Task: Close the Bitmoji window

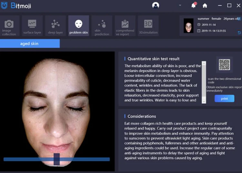Action: click(x=238, y=5)
